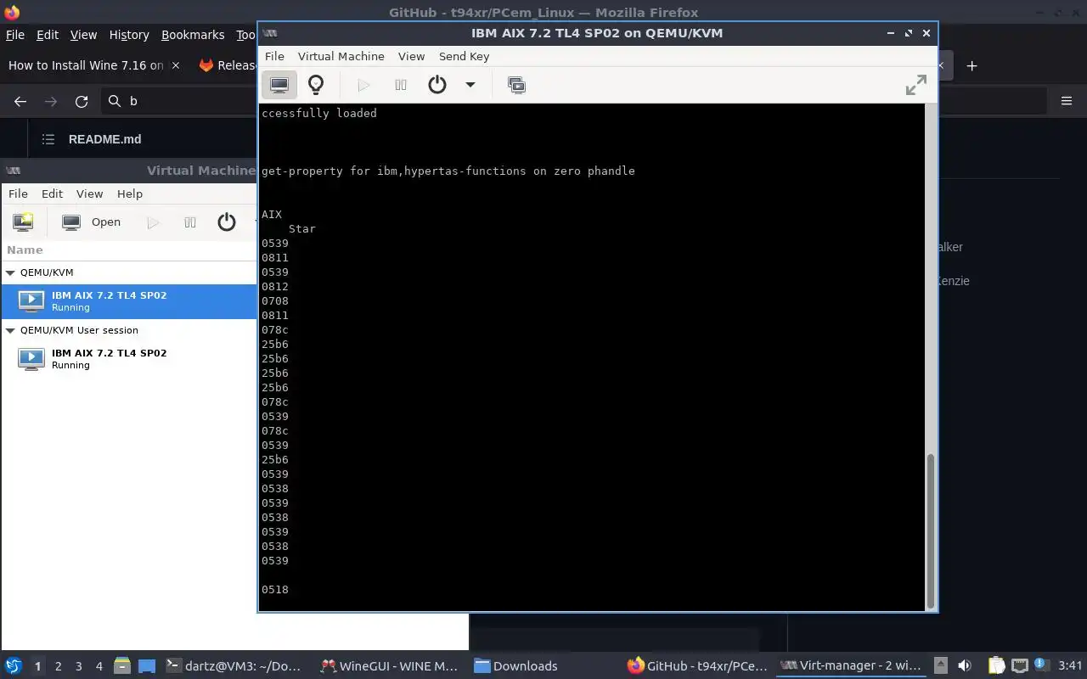Click the show desktop taskbar icon
Image resolution: width=1087 pixels, height=679 pixels.
pyautogui.click(x=147, y=666)
